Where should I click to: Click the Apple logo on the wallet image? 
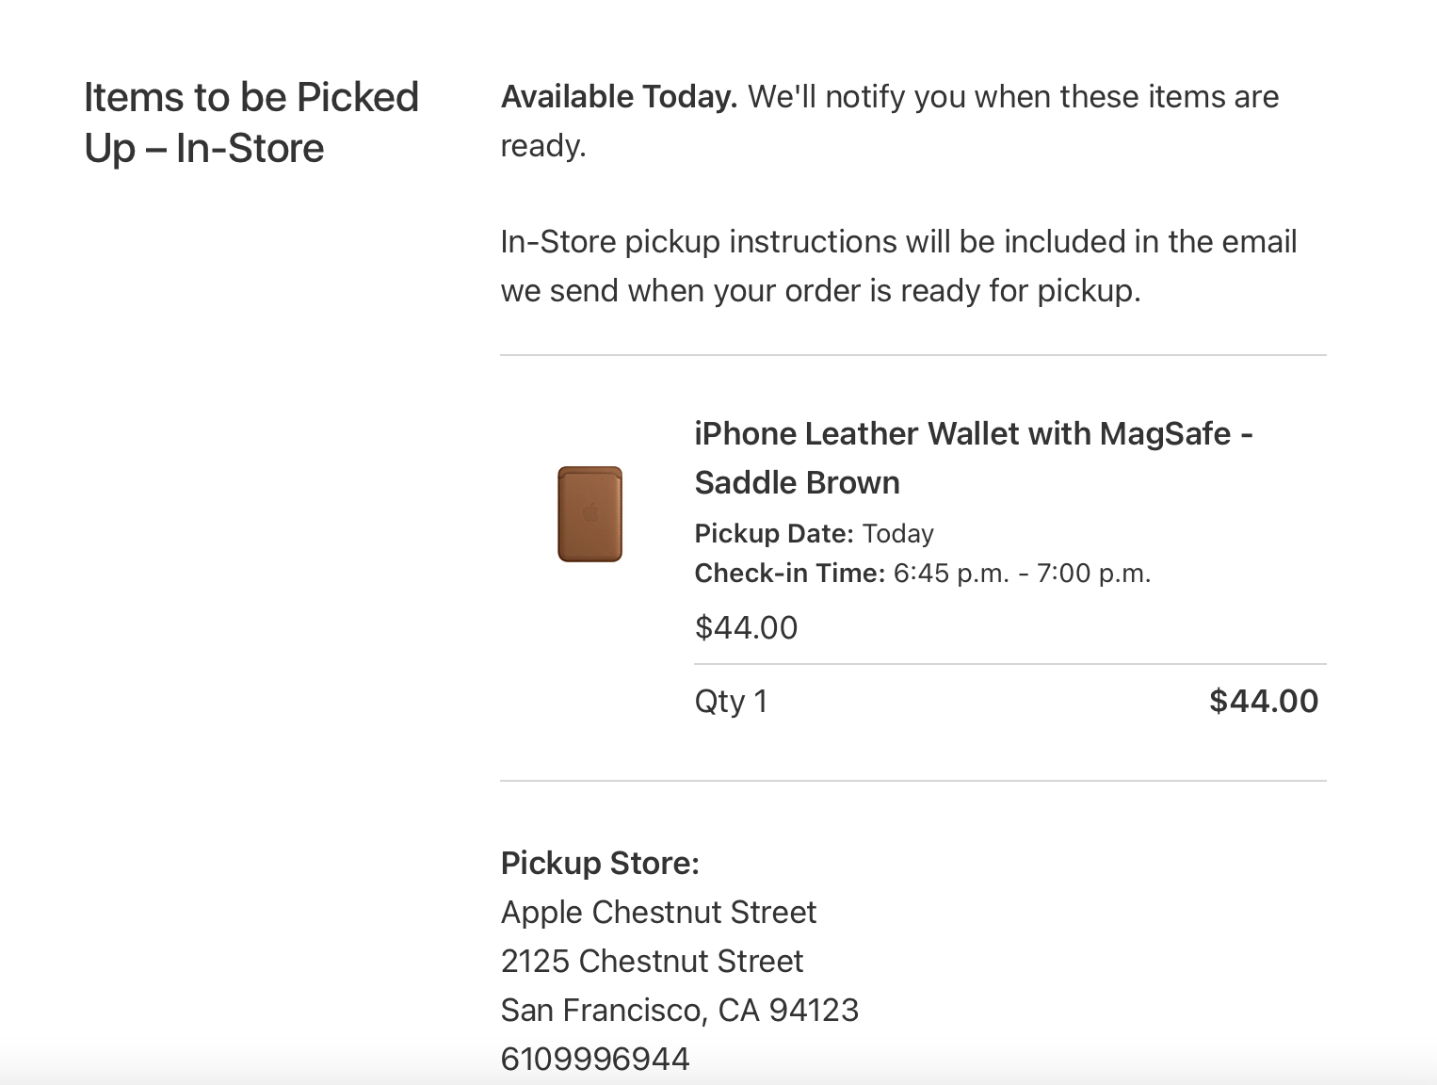tap(590, 513)
